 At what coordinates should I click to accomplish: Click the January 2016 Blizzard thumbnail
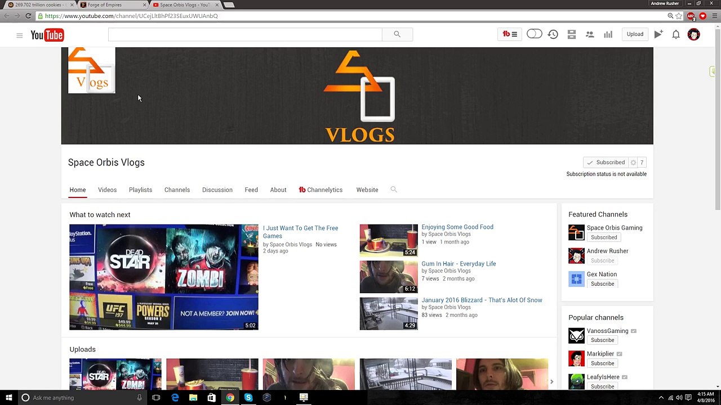click(389, 313)
